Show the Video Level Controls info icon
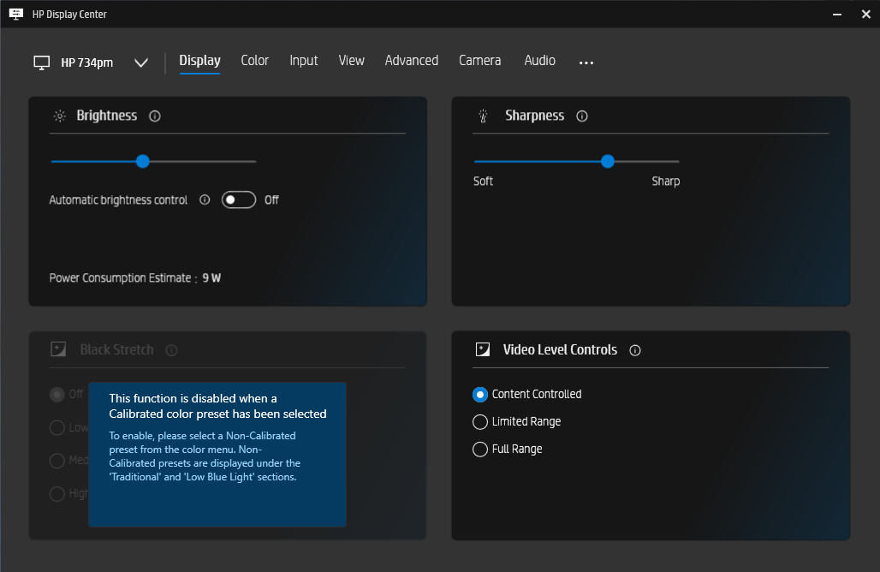880x572 pixels. [634, 350]
